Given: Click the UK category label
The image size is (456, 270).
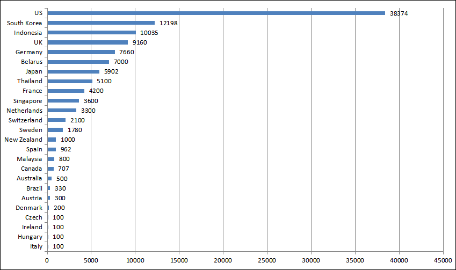Looking at the screenshot, I should coord(37,42).
